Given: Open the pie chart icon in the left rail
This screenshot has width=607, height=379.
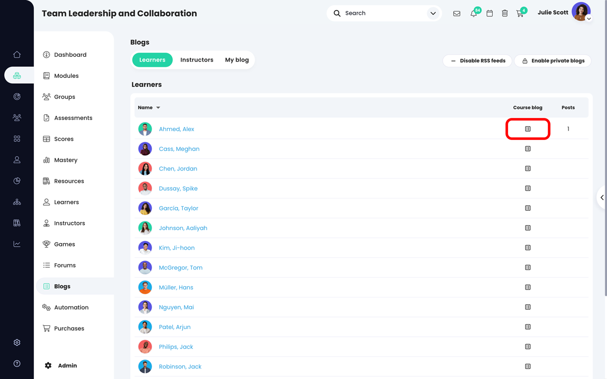Looking at the screenshot, I should (x=17, y=181).
